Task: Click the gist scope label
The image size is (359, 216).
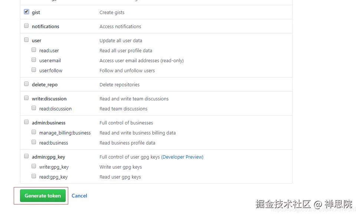Action: [x=36, y=13]
